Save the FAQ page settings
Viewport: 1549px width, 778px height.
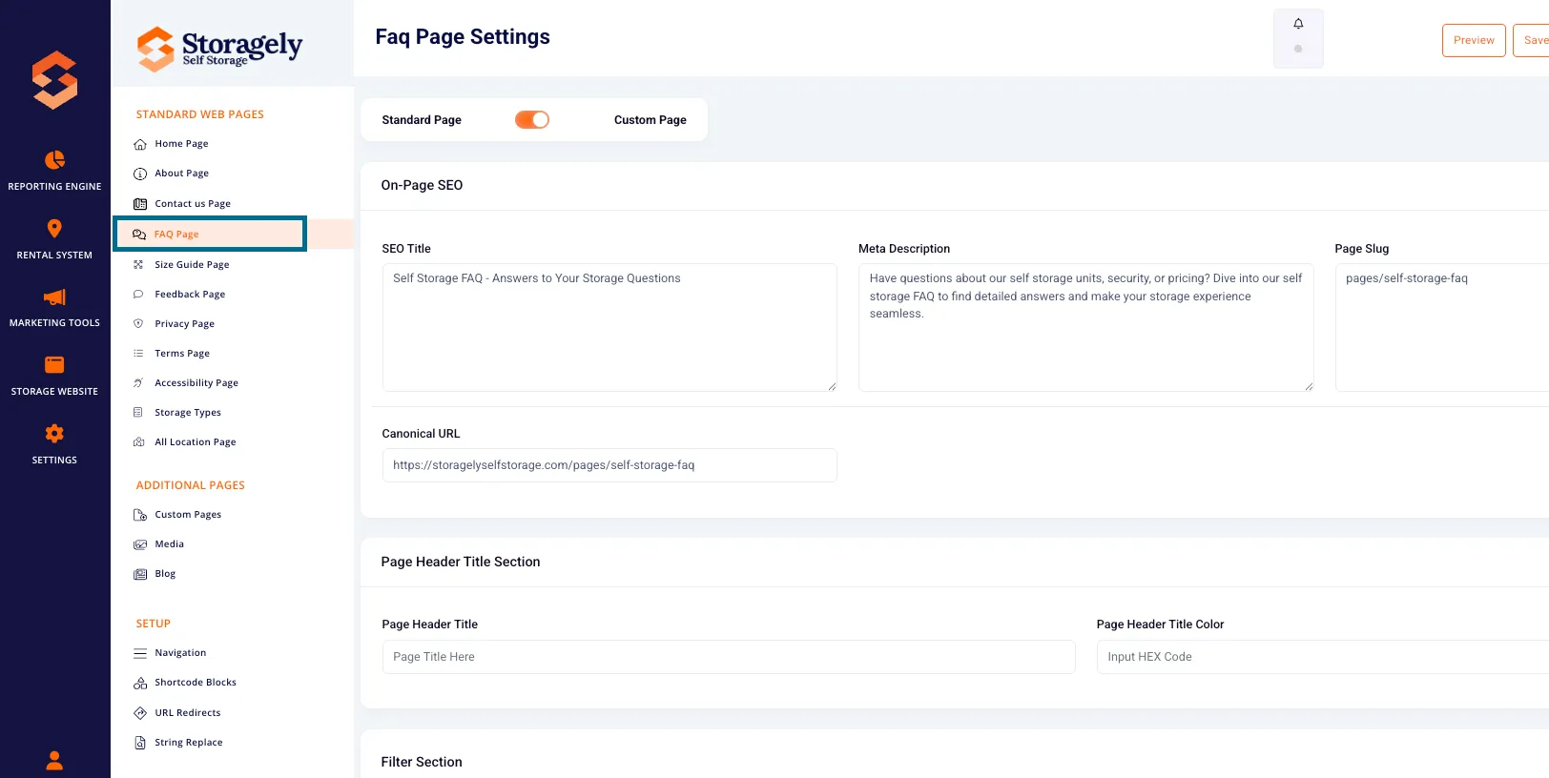[x=1532, y=40]
